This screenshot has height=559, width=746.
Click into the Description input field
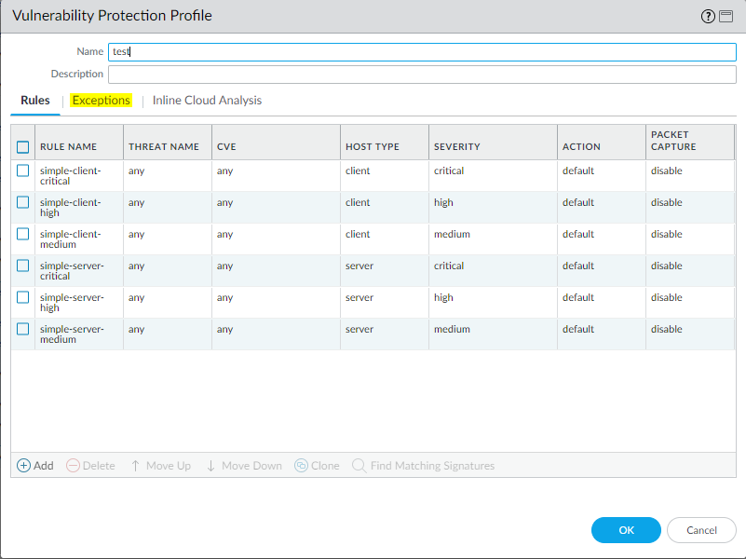pos(422,75)
